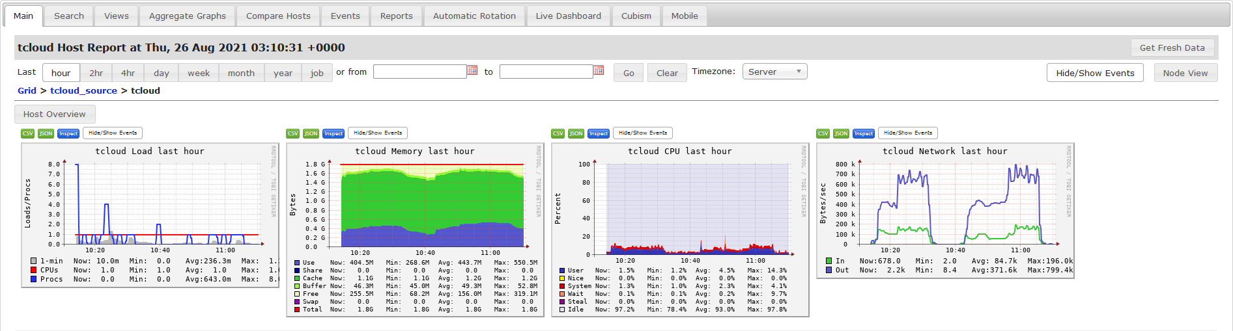Open the Live Dashboard tab
1233x331 pixels.
(568, 16)
